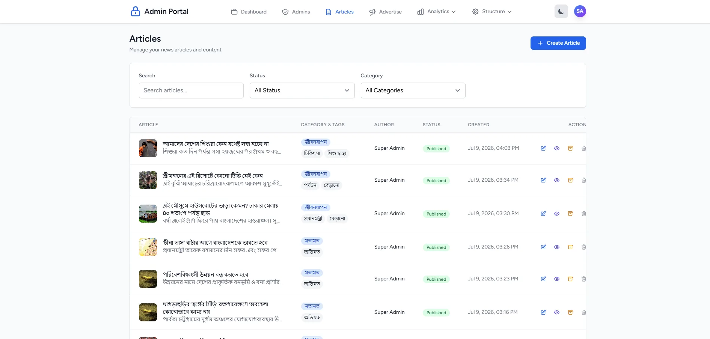Delete the article created at 03:34 PM
710x339 pixels.
[583, 180]
